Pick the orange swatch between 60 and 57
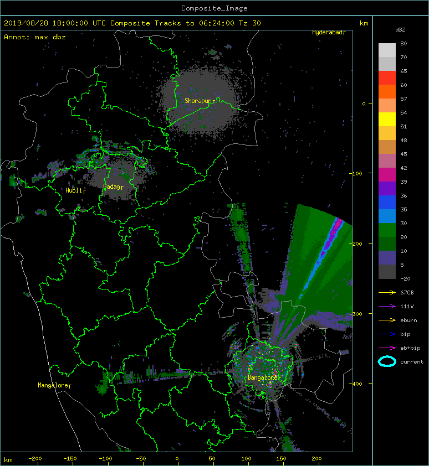The image size is (429, 466). (387, 91)
